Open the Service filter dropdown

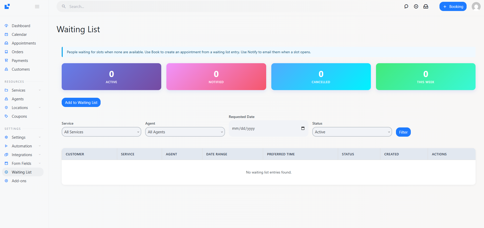pos(101,132)
